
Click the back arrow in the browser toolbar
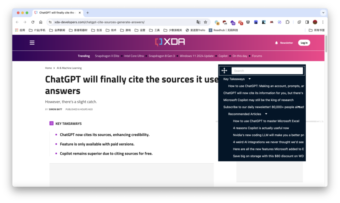point(17,22)
